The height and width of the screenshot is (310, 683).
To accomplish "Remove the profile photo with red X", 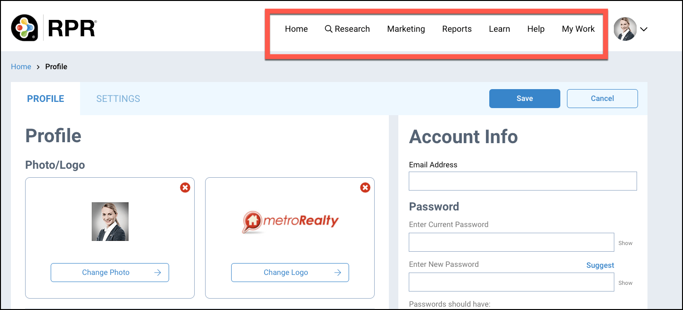I will pos(185,188).
